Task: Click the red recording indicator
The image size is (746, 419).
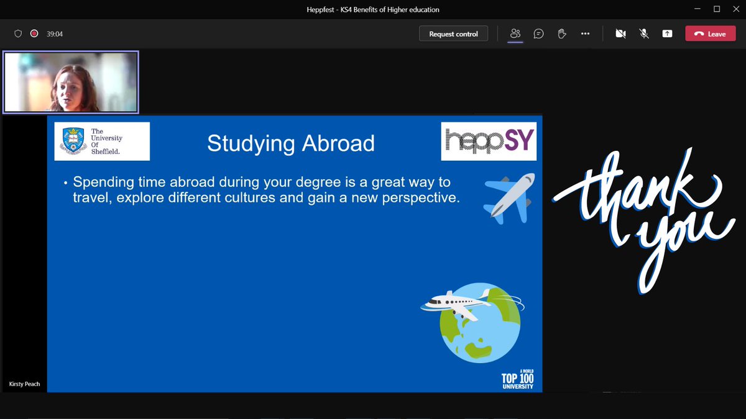Action: (34, 34)
